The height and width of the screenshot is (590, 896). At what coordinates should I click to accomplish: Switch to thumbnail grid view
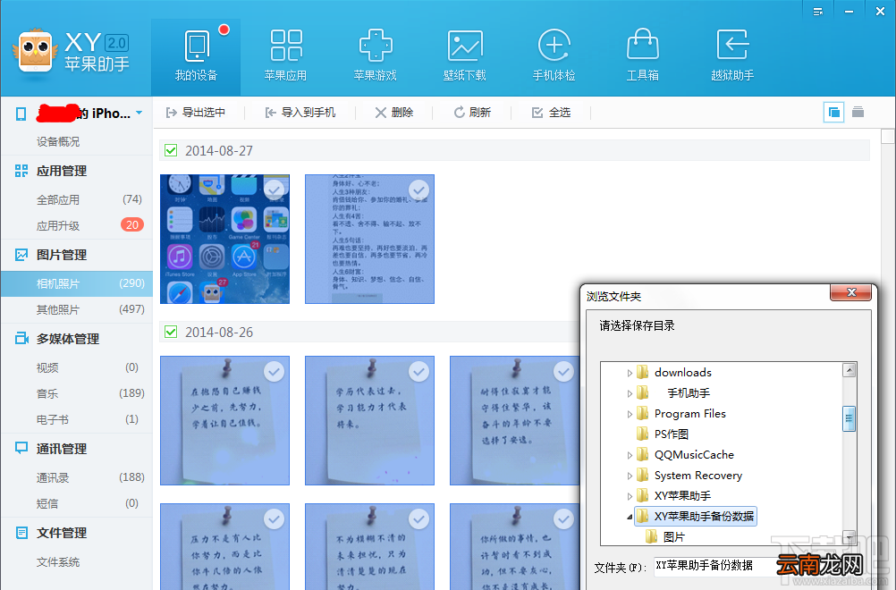(833, 112)
